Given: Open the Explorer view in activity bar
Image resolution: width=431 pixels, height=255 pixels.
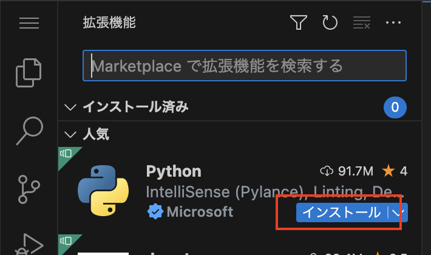Looking at the screenshot, I should [29, 73].
